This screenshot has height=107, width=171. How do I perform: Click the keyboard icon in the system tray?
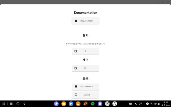tap(131, 104)
